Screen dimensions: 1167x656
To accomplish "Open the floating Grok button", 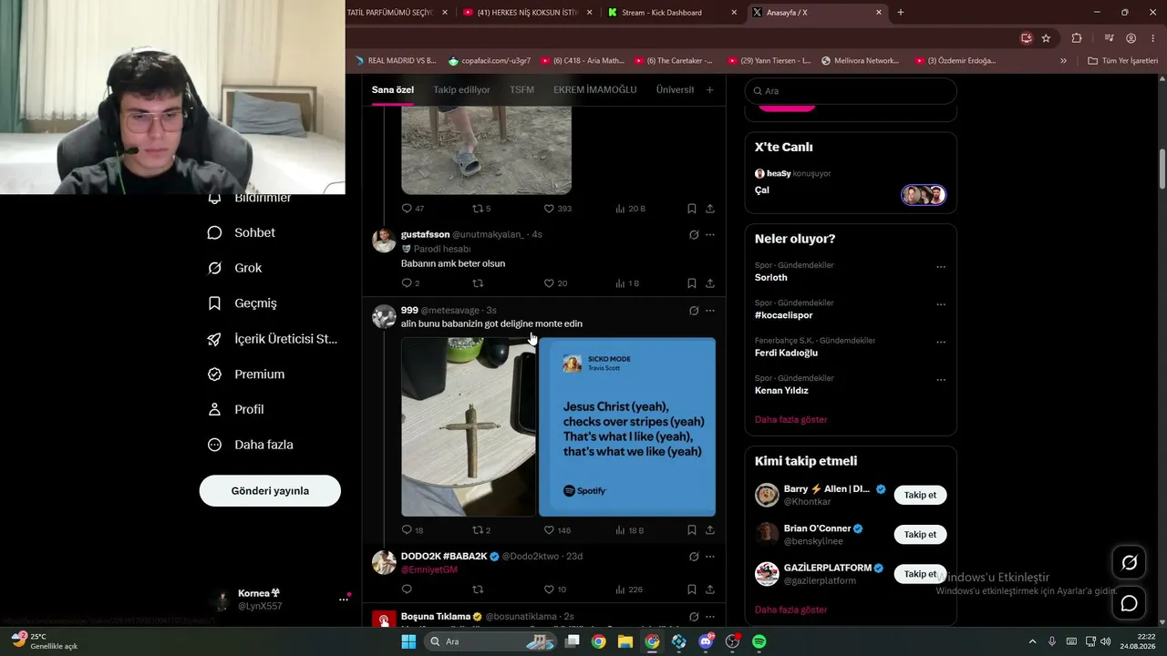I will point(1129,563).
